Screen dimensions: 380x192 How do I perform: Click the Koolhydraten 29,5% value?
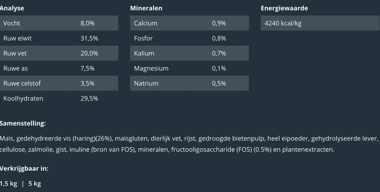(89, 99)
